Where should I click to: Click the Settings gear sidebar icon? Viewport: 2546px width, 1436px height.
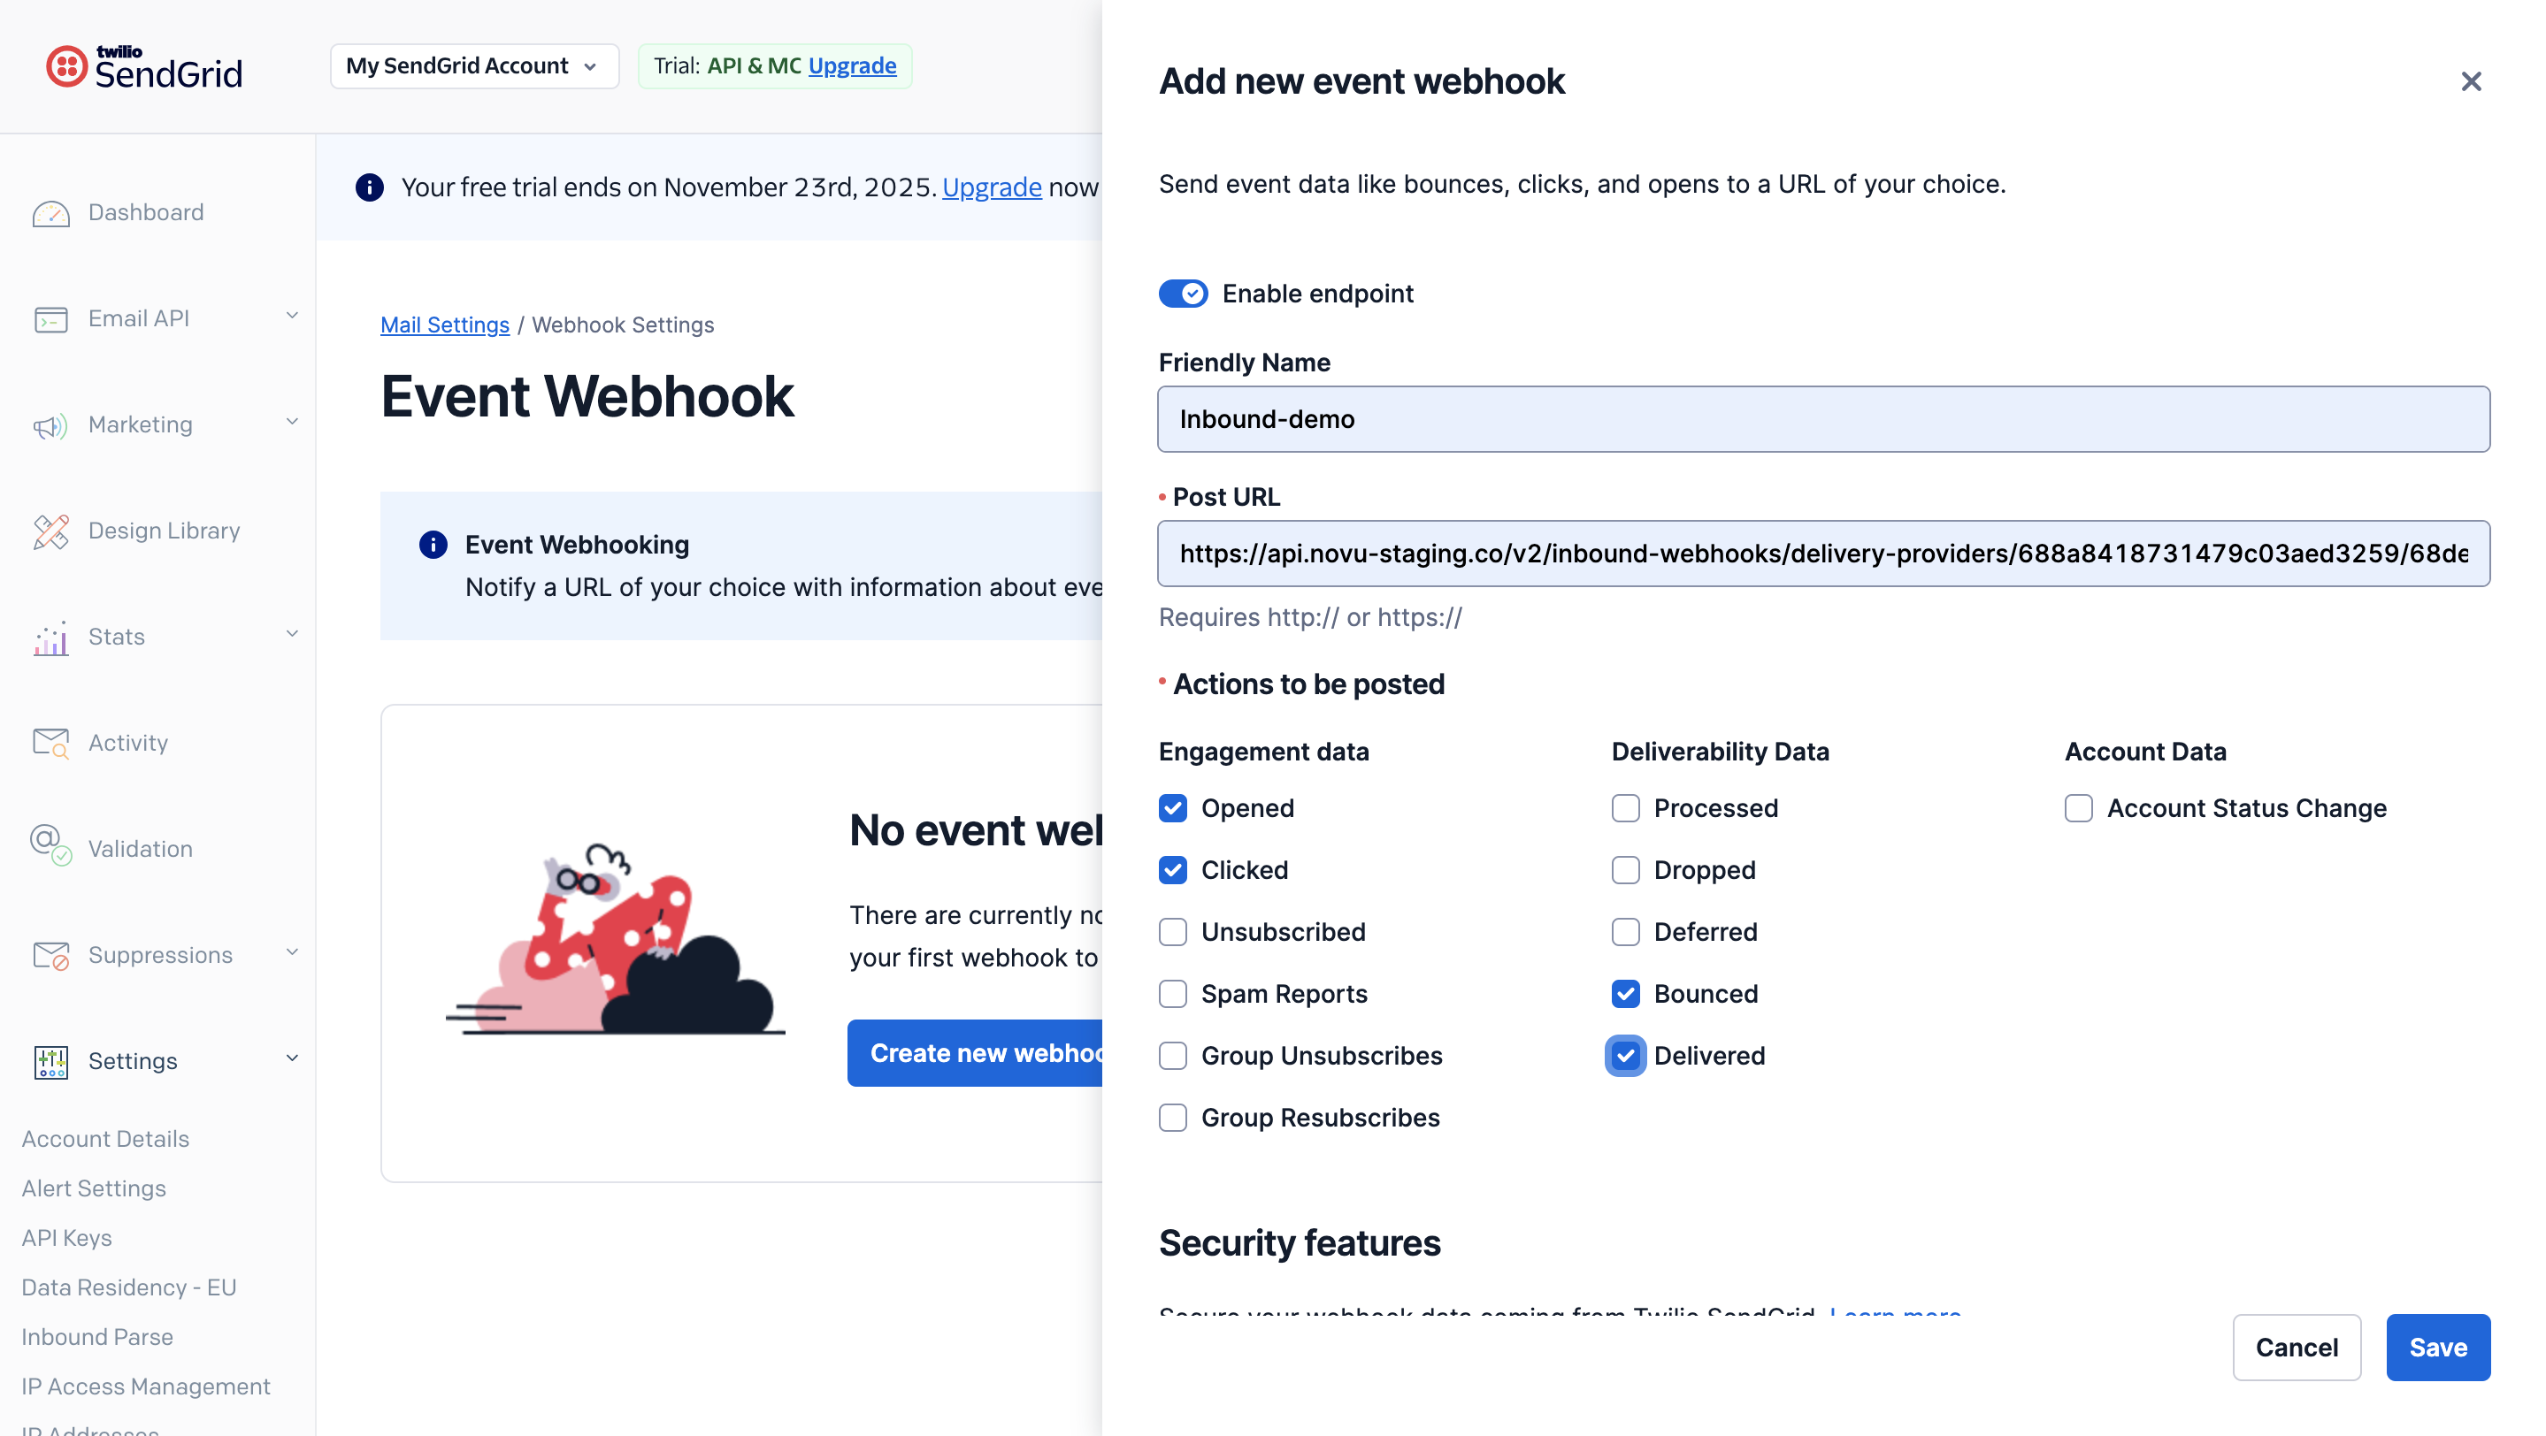50,1061
